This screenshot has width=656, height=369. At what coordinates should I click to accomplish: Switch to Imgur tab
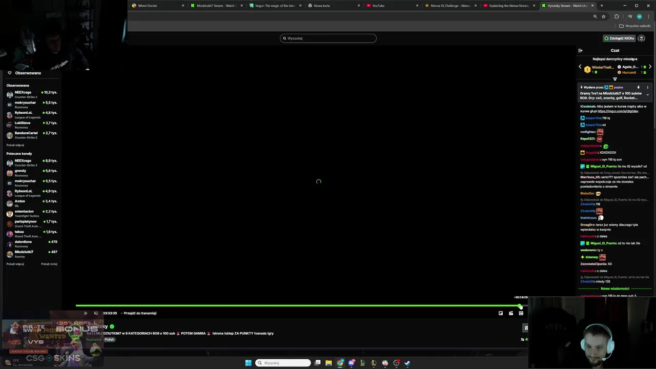275,6
